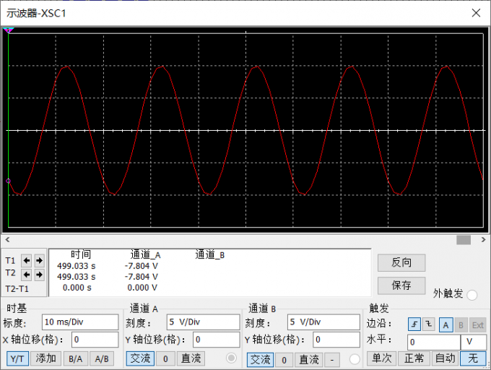Viewport: 491px width, 370px height.
Task: Click channel B 5 V/Div scale field
Action: click(323, 322)
